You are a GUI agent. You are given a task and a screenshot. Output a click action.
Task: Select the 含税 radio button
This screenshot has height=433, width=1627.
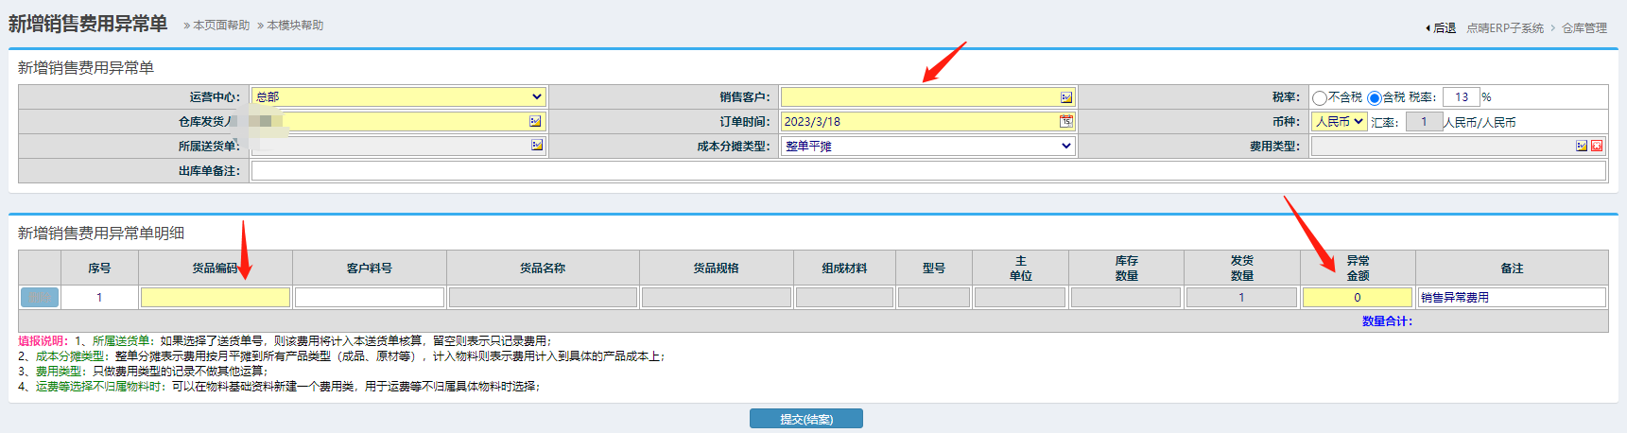tap(1375, 97)
